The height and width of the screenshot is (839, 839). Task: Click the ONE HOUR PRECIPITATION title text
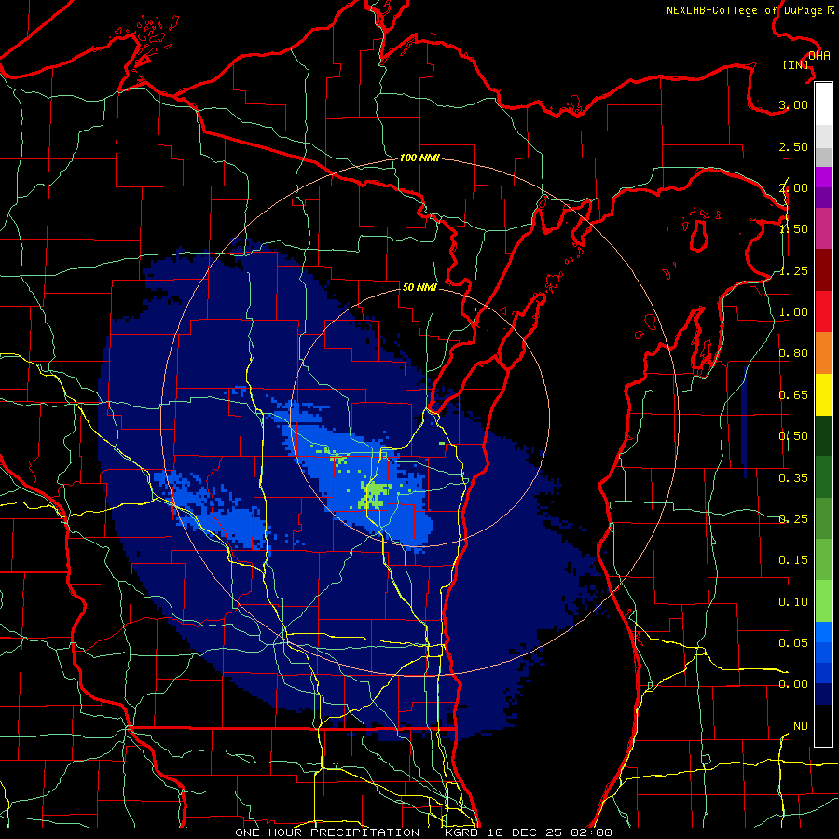[x=327, y=832]
